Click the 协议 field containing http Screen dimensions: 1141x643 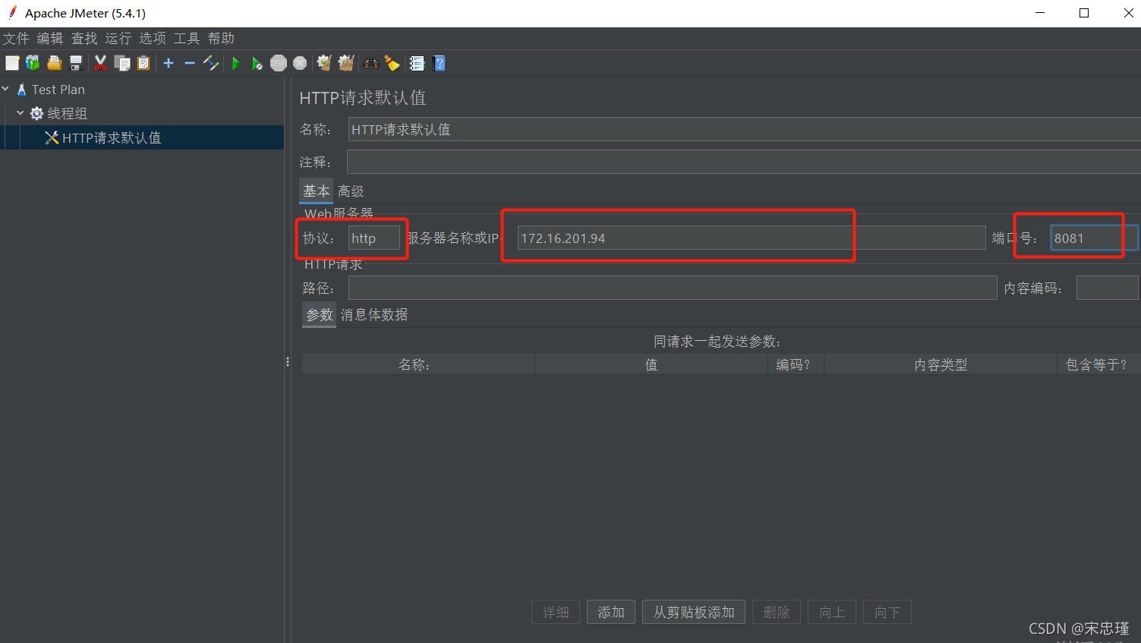point(374,238)
